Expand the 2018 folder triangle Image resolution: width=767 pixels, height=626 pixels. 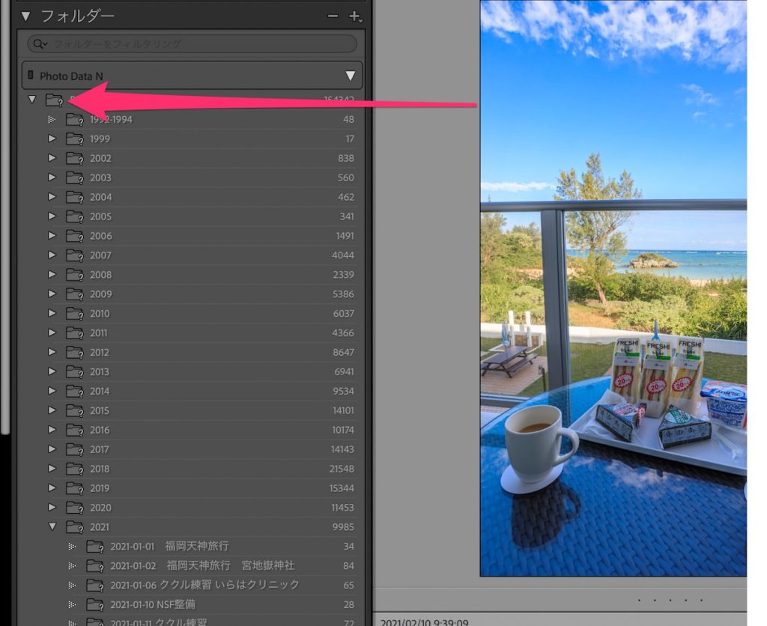52,468
